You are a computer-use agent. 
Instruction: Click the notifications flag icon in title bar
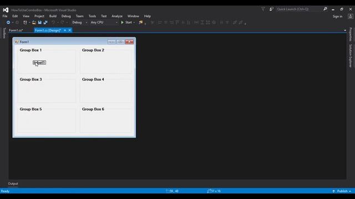pos(263,9)
